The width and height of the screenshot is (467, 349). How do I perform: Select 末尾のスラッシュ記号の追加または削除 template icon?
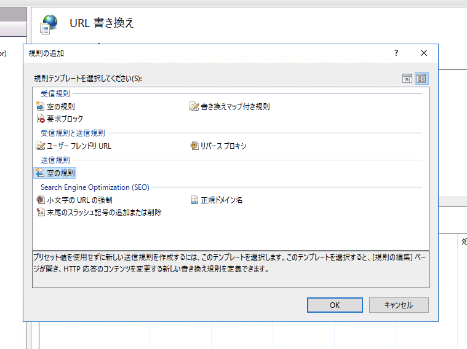coord(40,212)
